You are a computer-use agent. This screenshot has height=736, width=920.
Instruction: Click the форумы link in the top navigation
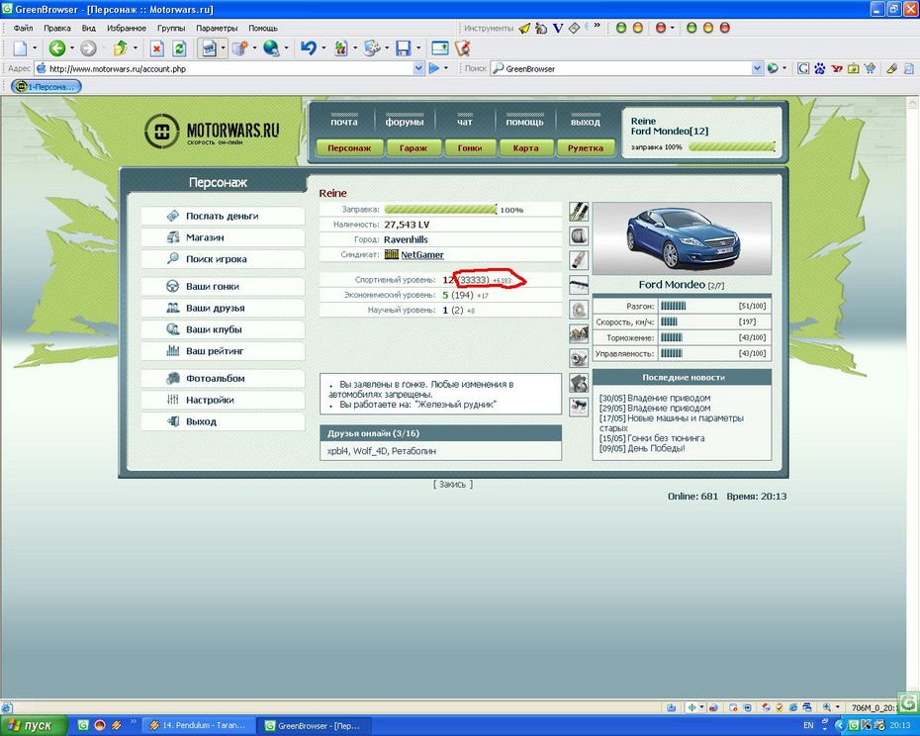405,122
